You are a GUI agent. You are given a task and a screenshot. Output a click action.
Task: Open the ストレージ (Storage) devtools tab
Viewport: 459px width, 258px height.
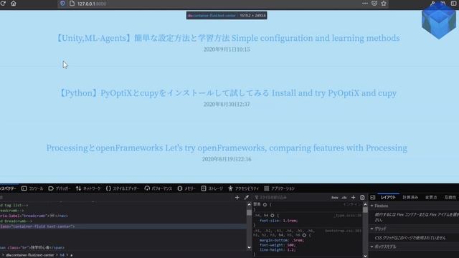point(212,188)
